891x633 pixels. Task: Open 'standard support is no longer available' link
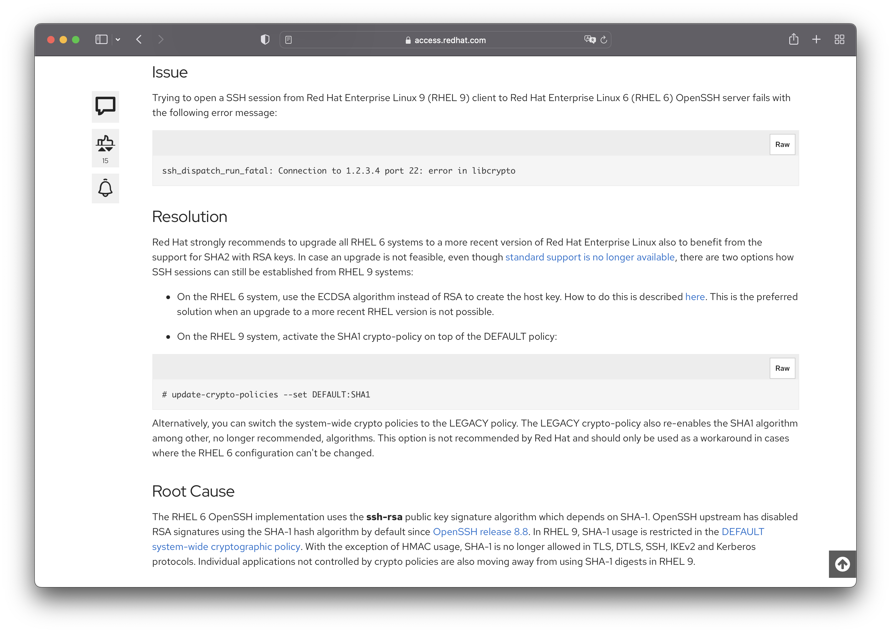pyautogui.click(x=589, y=257)
